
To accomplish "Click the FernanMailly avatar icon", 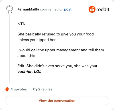I will click(9, 9).
